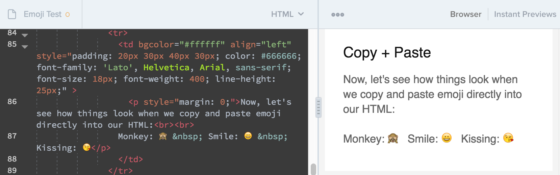Click the "Kissing:" label in the preview
The height and width of the screenshot is (175, 560).
(480, 139)
